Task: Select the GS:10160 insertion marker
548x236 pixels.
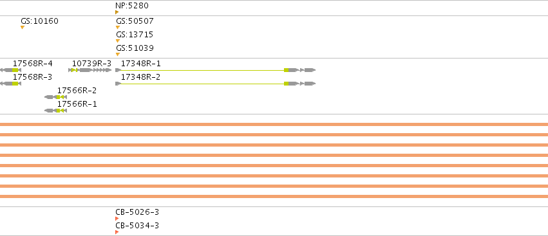Action: (23, 28)
